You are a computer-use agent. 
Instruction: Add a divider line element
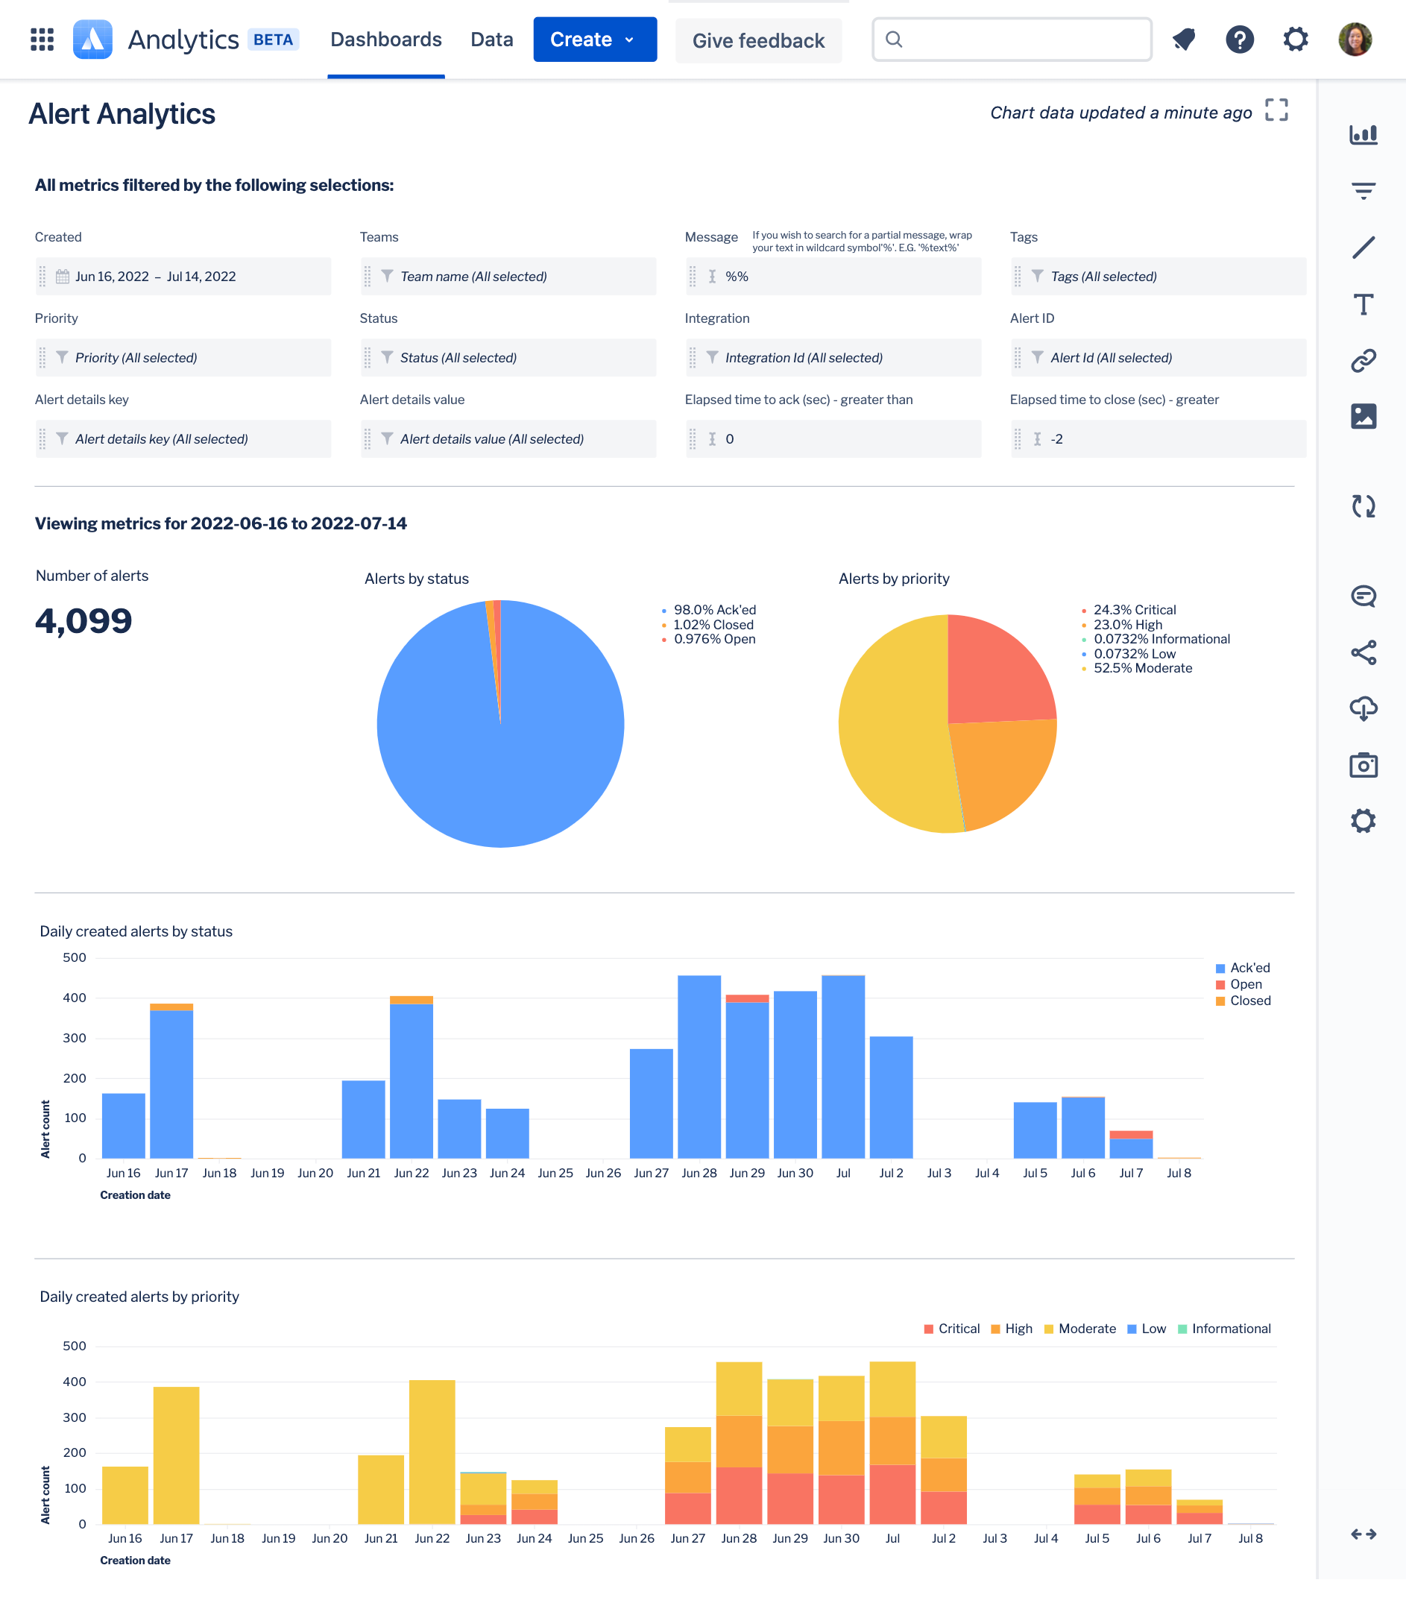point(1364,248)
